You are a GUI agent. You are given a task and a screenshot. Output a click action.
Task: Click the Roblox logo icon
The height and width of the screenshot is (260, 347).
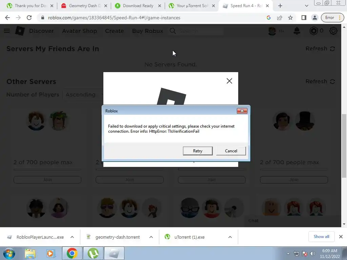(x=20, y=31)
